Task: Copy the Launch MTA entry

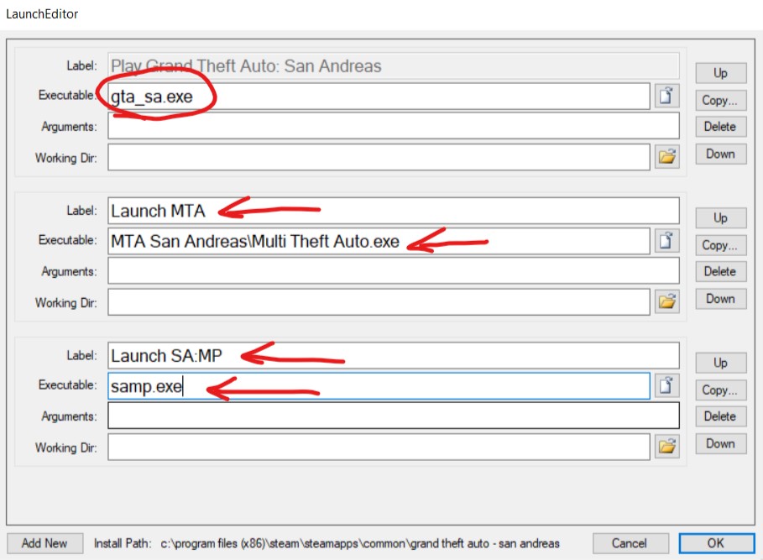Action: click(x=721, y=245)
